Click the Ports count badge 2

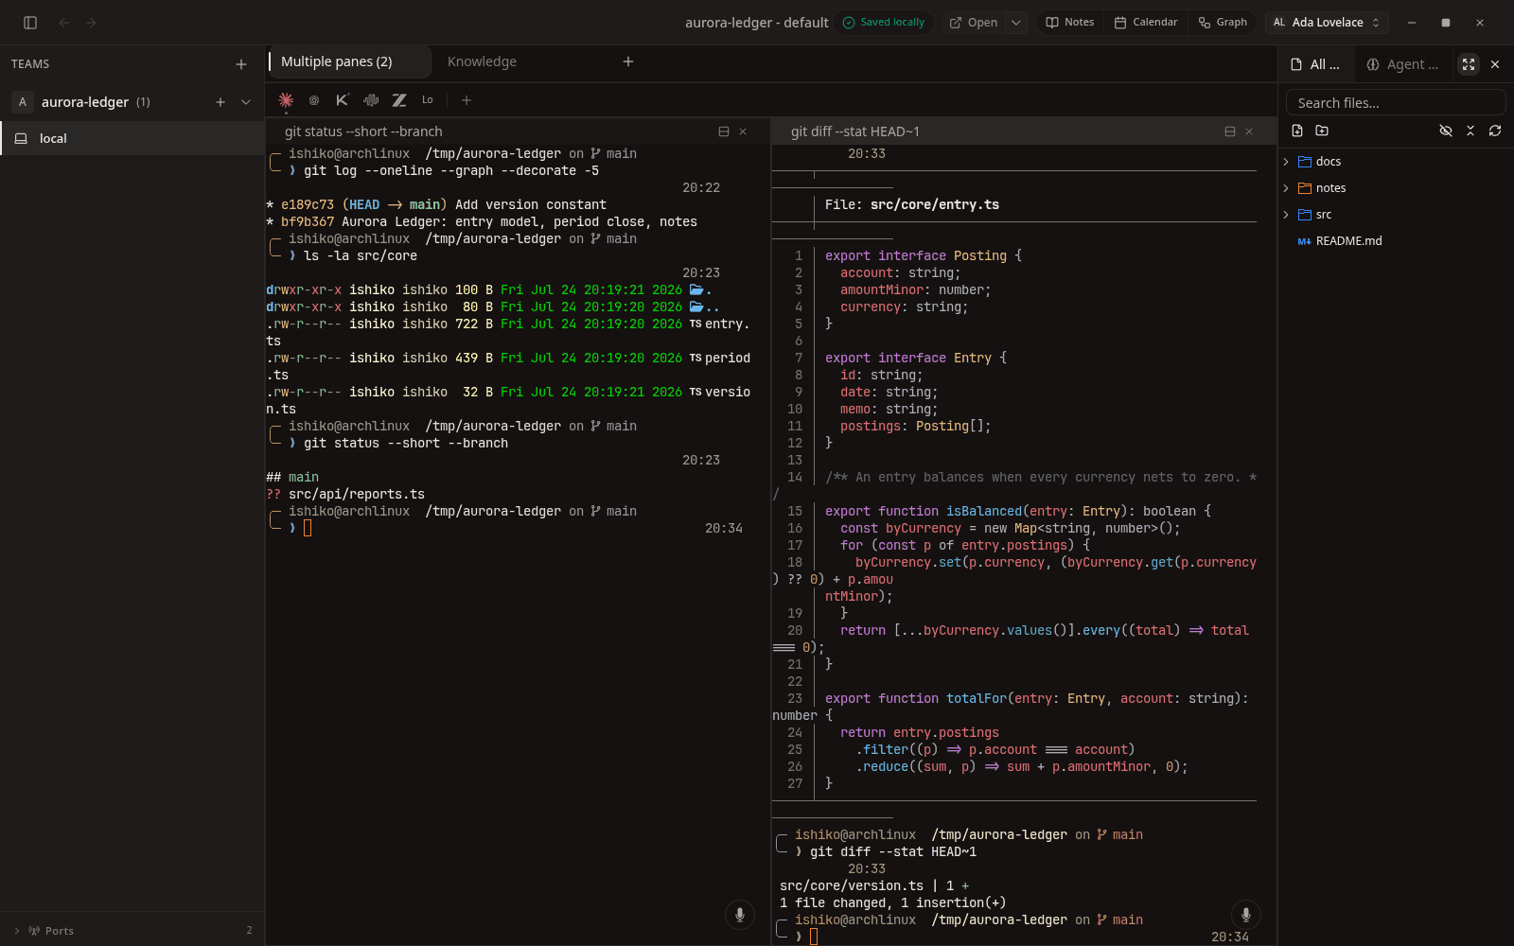point(249,931)
